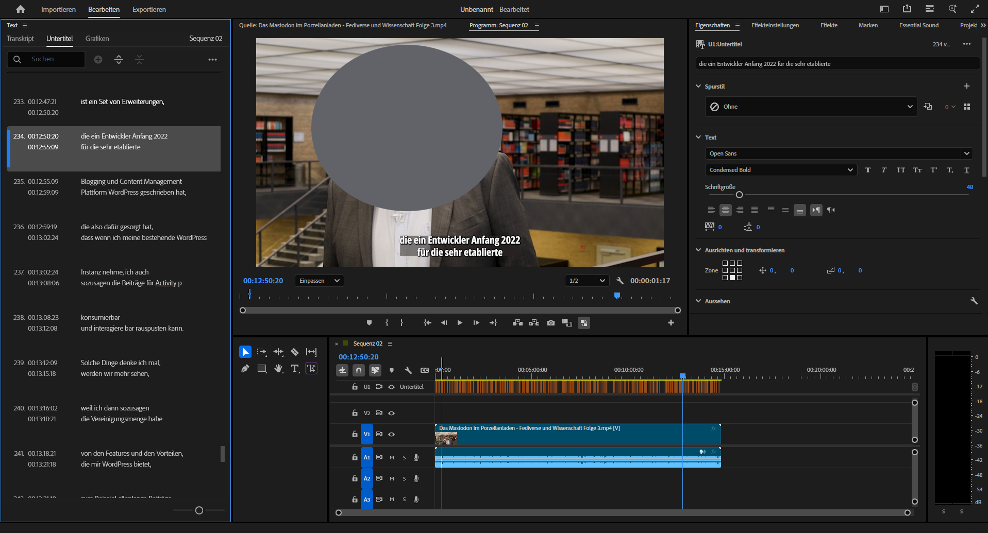Click the Schriftgröße slider handle

click(739, 195)
